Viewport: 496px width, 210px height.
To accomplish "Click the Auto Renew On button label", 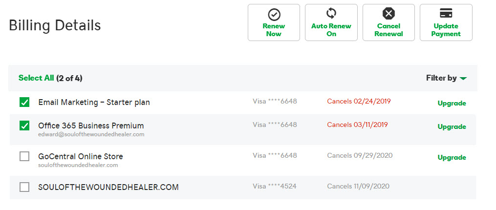I will (331, 30).
